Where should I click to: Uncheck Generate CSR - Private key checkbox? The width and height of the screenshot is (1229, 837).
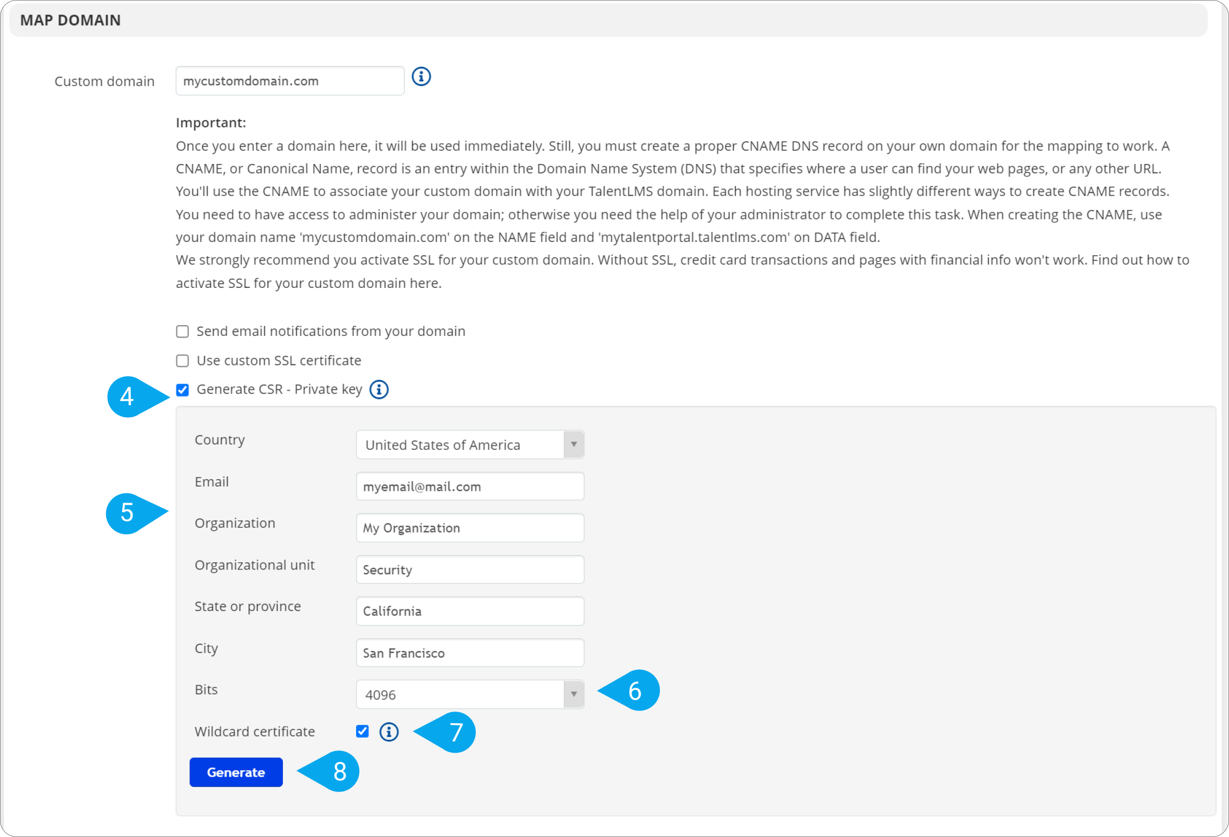183,390
